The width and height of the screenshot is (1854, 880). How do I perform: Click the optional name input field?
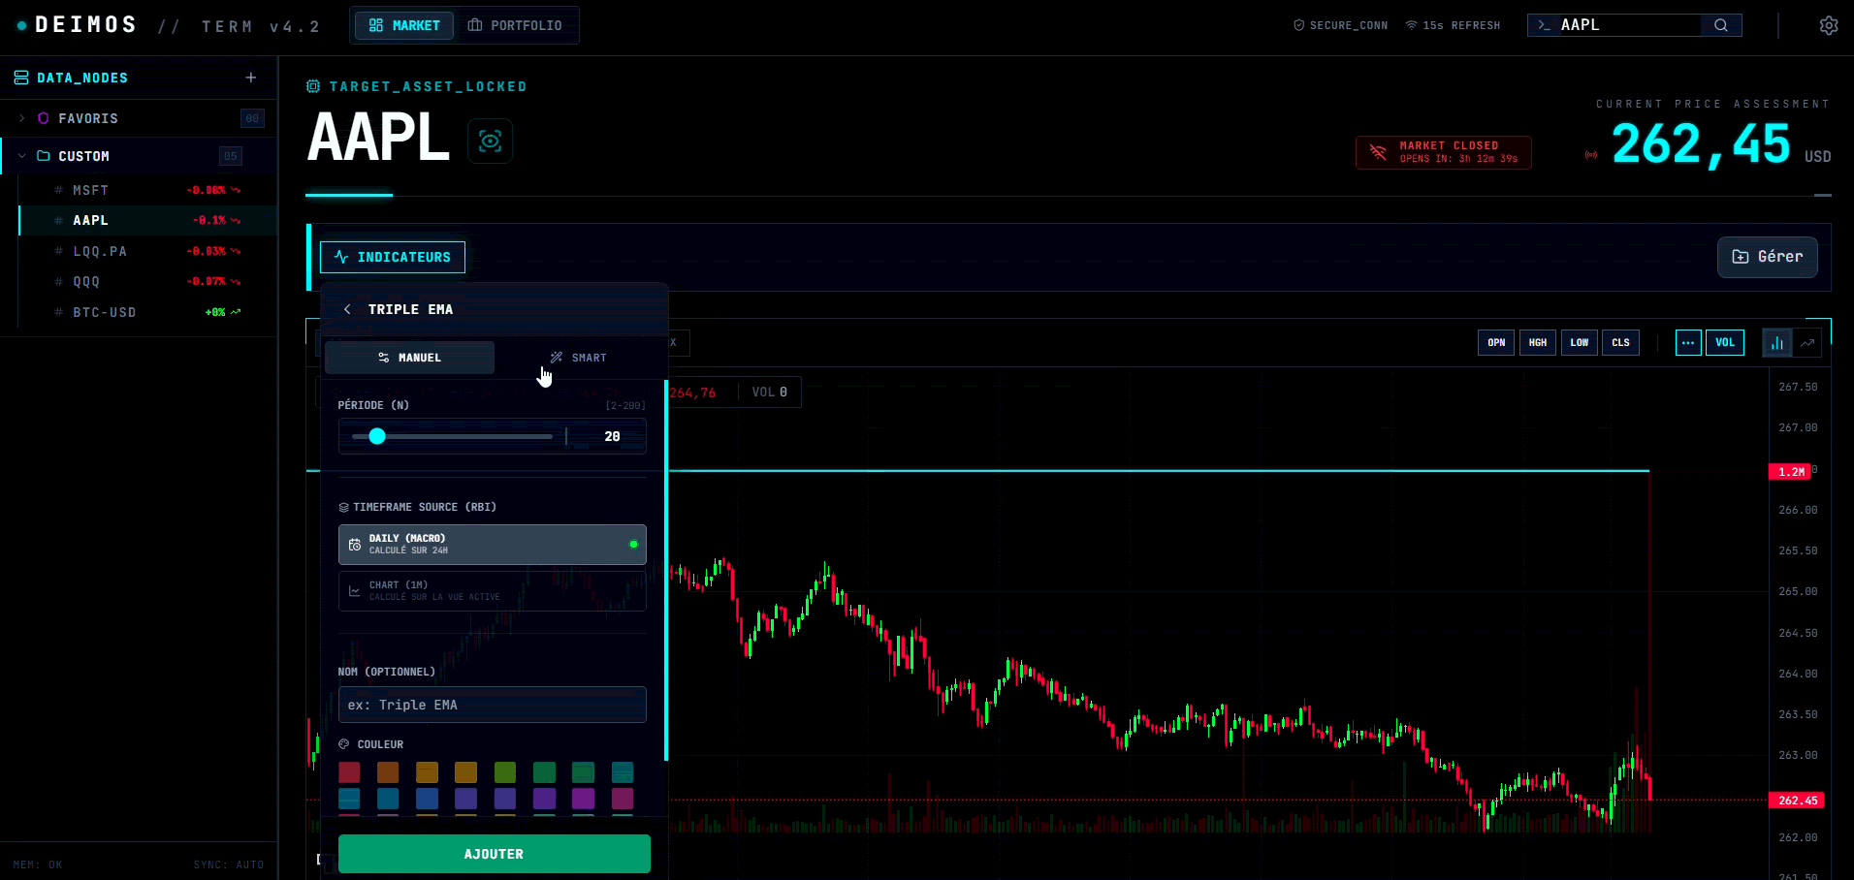point(492,705)
